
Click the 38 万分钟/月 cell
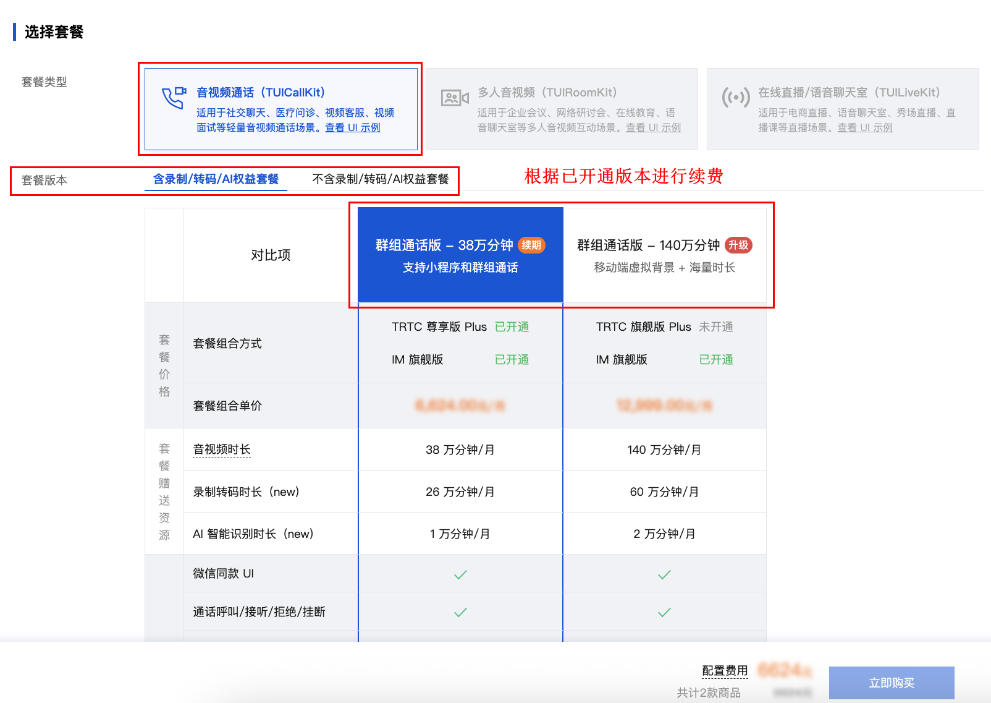click(x=460, y=449)
